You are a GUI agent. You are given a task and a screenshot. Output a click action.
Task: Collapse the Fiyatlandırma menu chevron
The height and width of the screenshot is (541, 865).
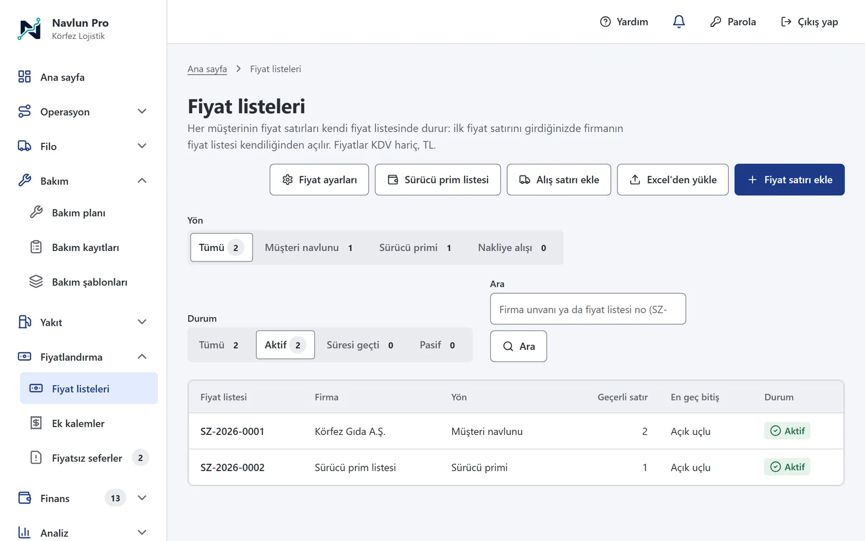point(142,357)
